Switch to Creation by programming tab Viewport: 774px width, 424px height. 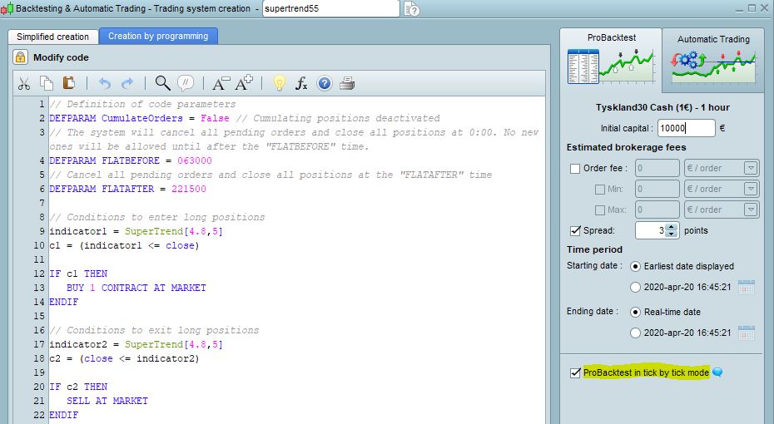click(158, 36)
